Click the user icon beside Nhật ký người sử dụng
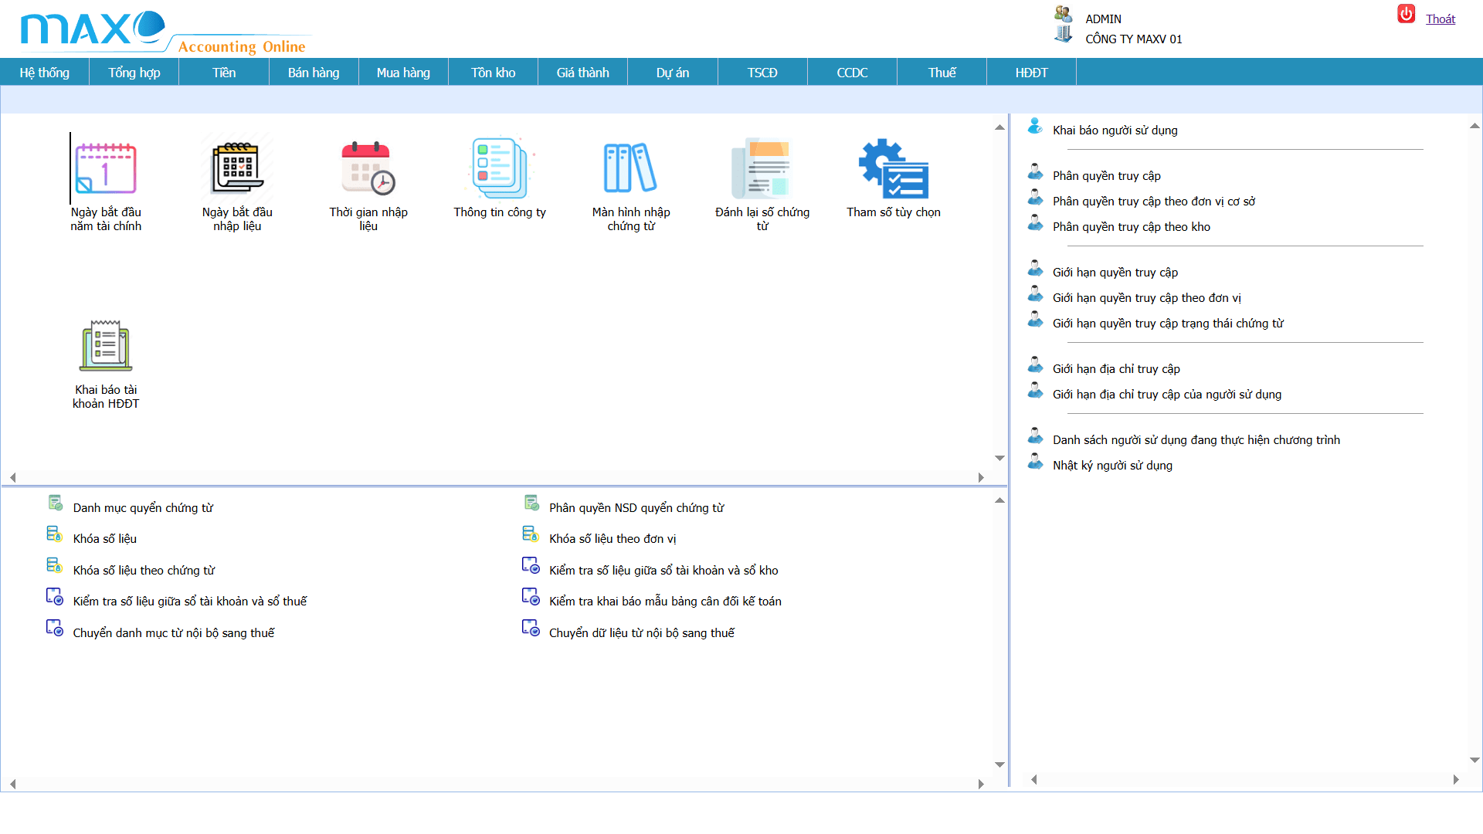The width and height of the screenshot is (1483, 834). pyautogui.click(x=1035, y=462)
